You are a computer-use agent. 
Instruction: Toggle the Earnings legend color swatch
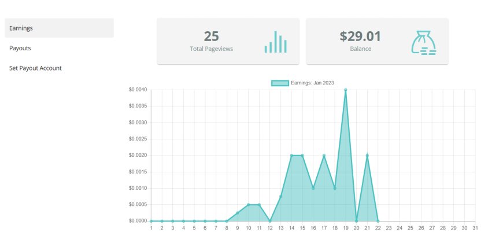tap(280, 83)
